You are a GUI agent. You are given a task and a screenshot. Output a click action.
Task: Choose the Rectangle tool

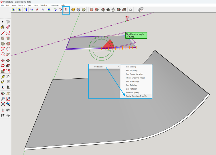point(3,38)
